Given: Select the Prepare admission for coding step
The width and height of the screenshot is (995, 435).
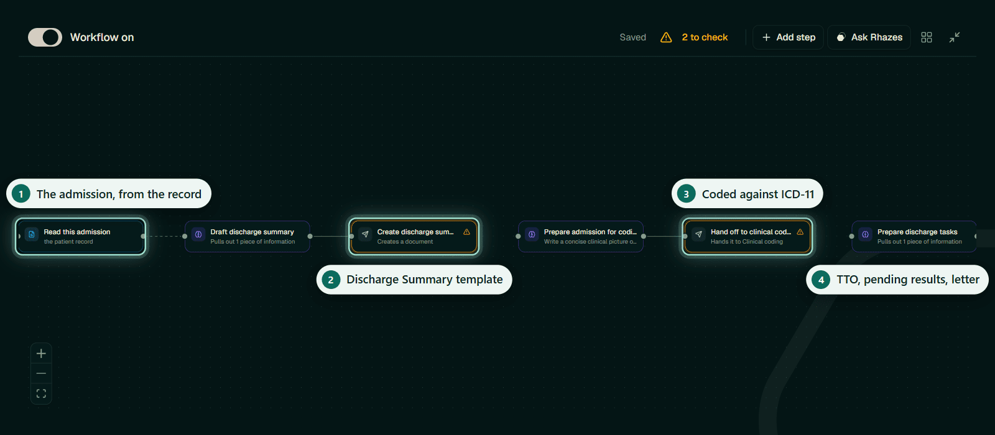Looking at the screenshot, I should (x=581, y=236).
